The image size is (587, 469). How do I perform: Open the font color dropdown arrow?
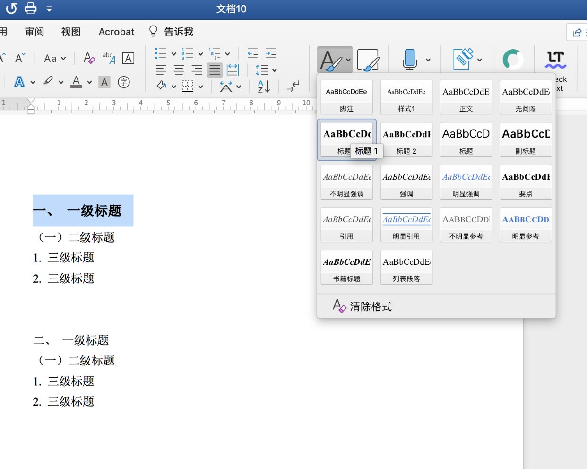pos(89,82)
